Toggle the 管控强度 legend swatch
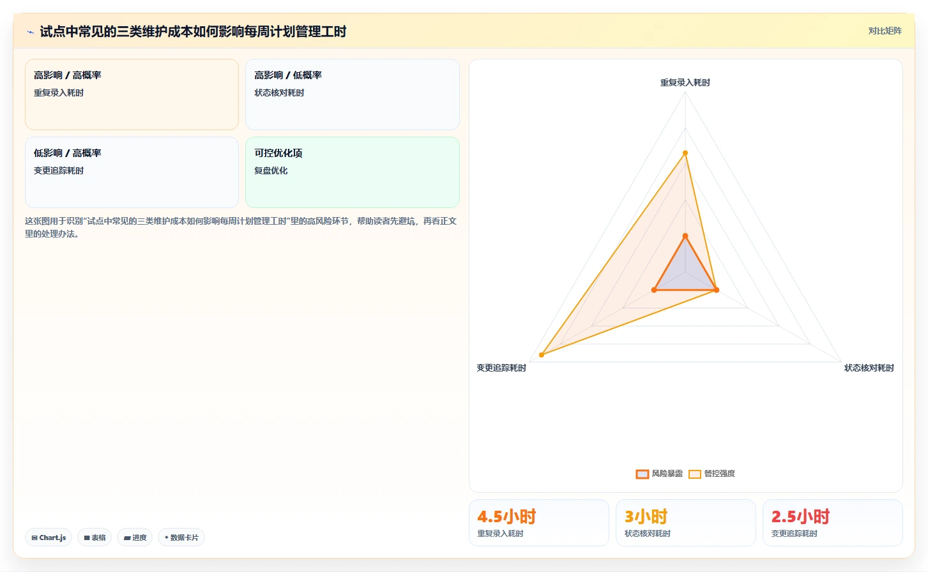This screenshot has width=928, height=572. (695, 474)
